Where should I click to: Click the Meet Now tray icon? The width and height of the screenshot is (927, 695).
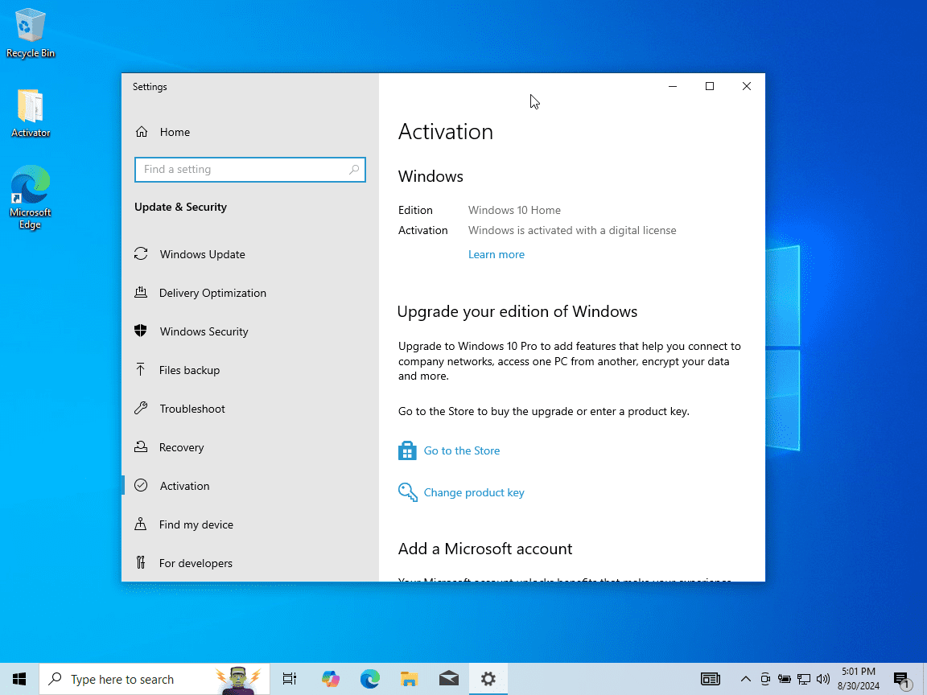pos(765,679)
